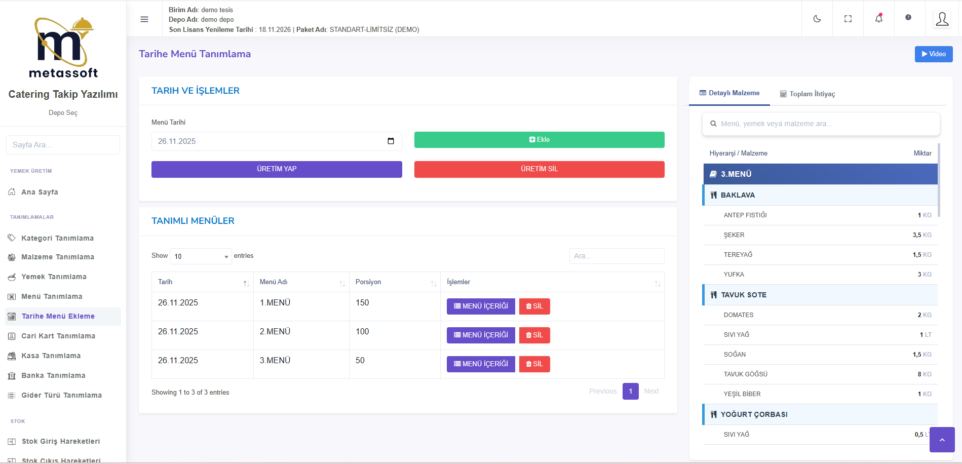The height and width of the screenshot is (464, 962).
Task: Toggle dark mode moon icon
Action: 817,19
